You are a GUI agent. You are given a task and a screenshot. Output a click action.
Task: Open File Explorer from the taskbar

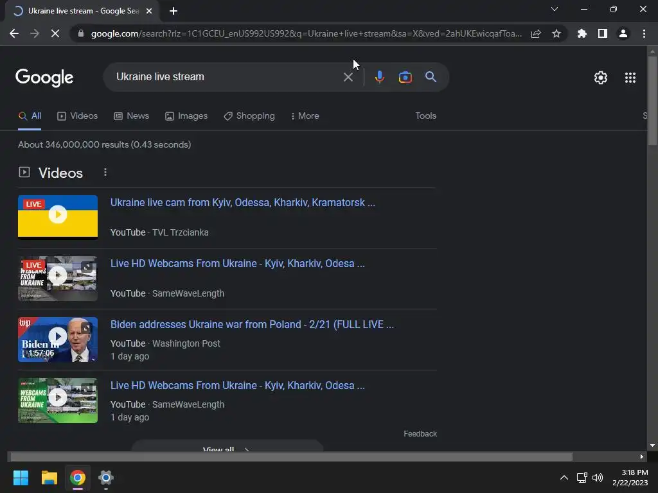(x=49, y=478)
